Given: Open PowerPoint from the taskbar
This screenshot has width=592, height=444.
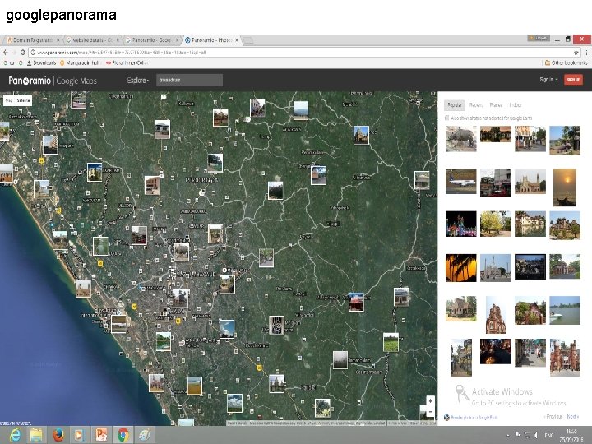Looking at the screenshot, I should click(x=101, y=435).
